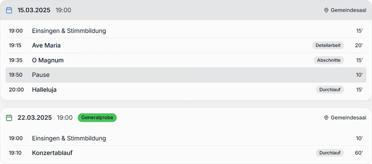Open the Halleluja entry
The image size is (372, 164).
(44, 90)
